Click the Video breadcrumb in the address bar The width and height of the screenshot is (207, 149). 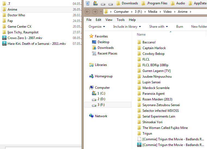coord(167,12)
